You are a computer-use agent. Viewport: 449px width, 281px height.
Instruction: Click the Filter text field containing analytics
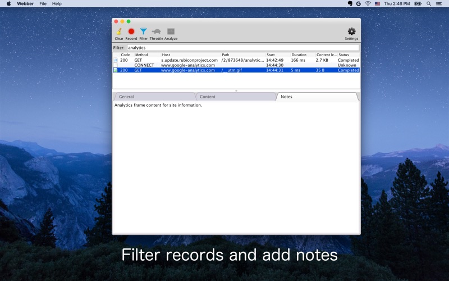[x=242, y=48]
